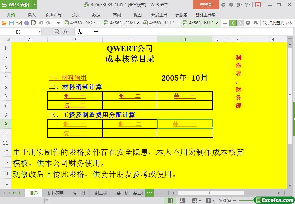Screen dimensions: 295x204
Task: Close the 4e563...bf1 document tab
Action: pos(217,23)
